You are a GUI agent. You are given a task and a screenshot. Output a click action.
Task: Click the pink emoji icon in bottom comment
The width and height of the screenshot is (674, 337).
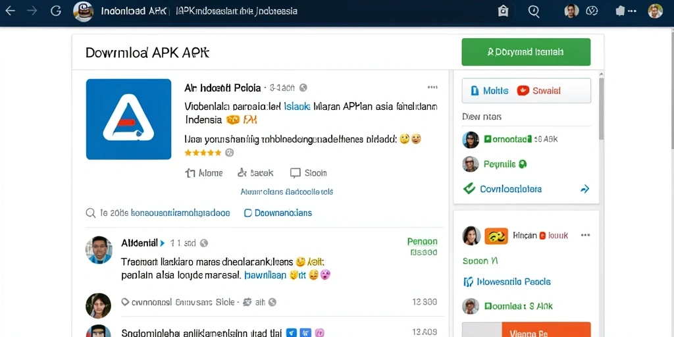[319, 332]
